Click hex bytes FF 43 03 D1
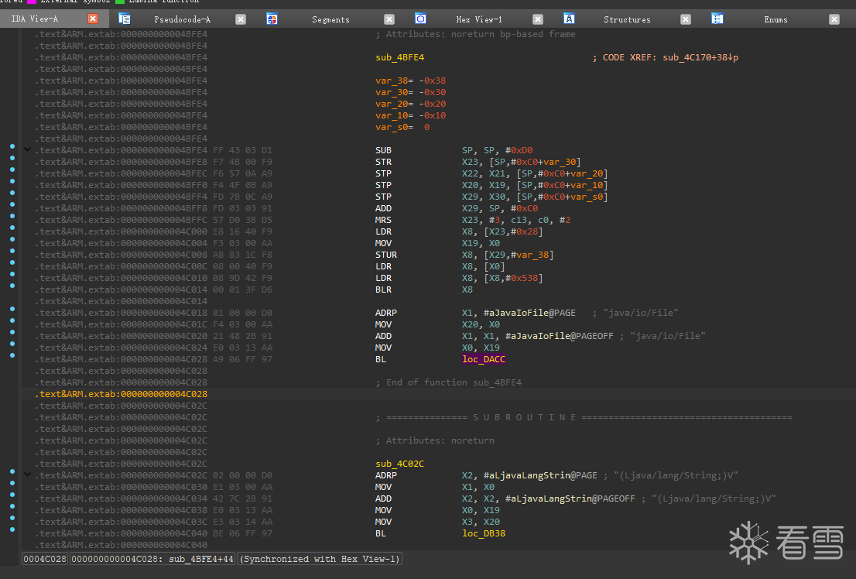Image resolution: width=856 pixels, height=579 pixels. click(x=242, y=150)
